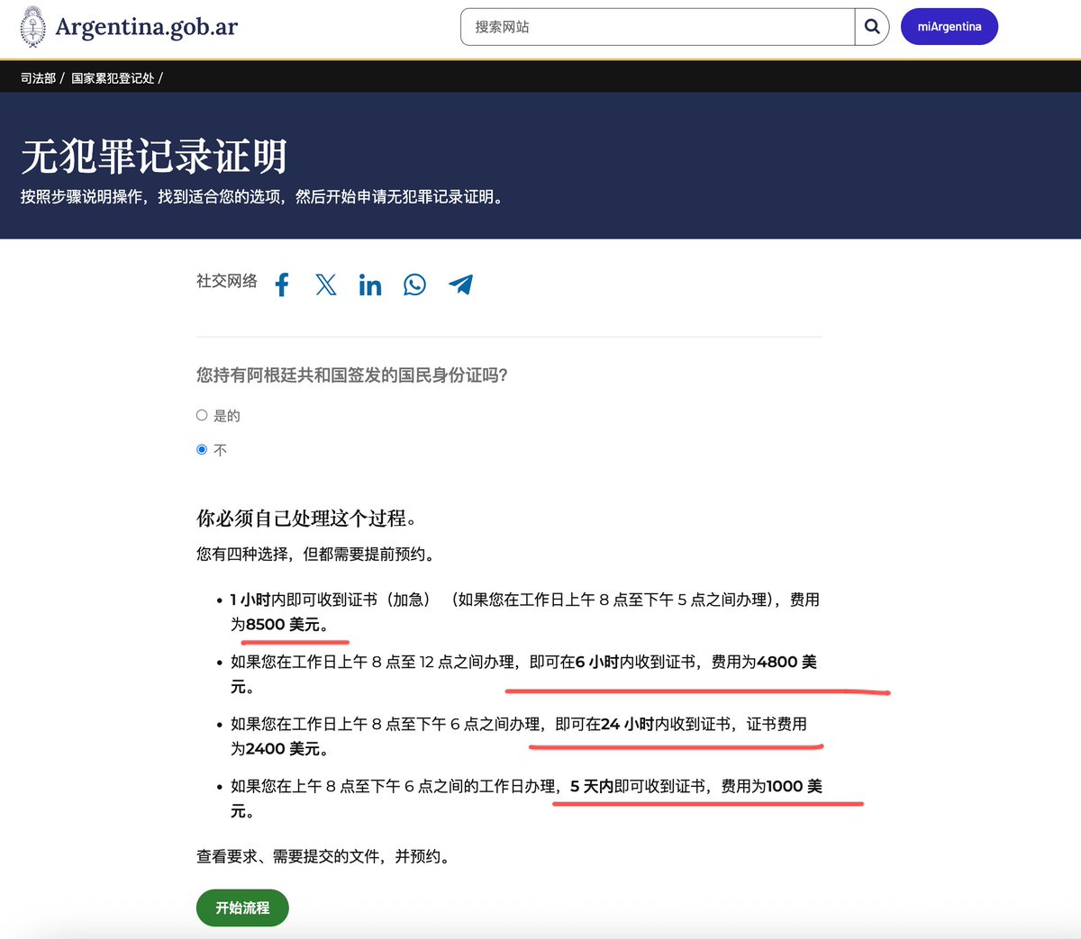Screen dimensions: 1081x939
Task: Share this page through WhatsApp
Action: click(x=414, y=284)
